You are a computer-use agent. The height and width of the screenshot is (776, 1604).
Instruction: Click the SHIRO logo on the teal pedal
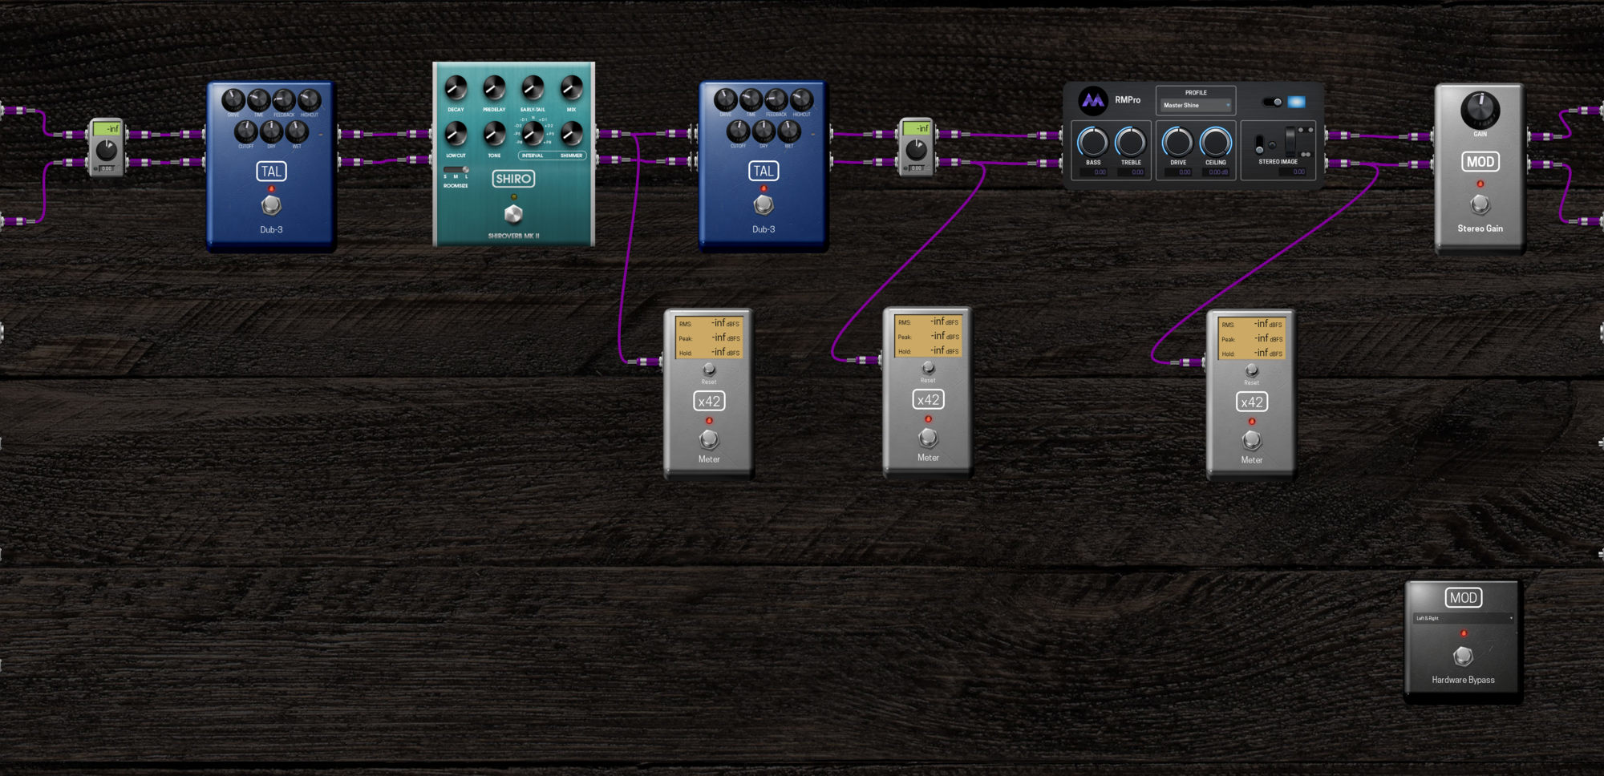pyautogui.click(x=513, y=179)
